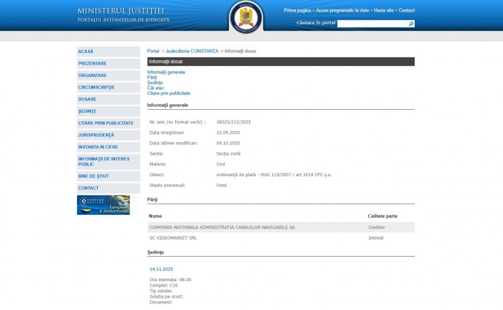Jump to the Părți anchor link
The width and height of the screenshot is (503, 310).
[152, 77]
